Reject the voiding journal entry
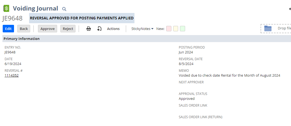291x126 pixels. click(x=68, y=29)
